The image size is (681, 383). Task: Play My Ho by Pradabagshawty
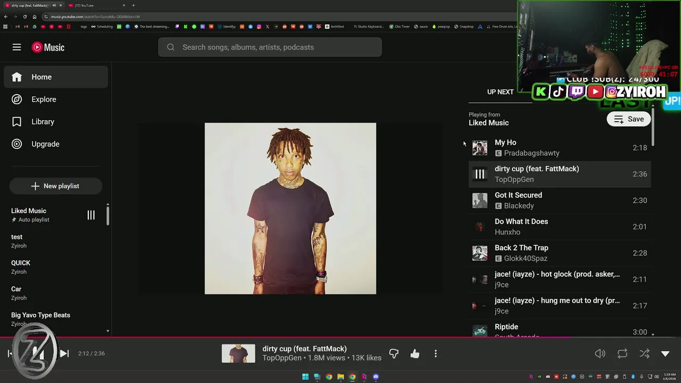(560, 148)
